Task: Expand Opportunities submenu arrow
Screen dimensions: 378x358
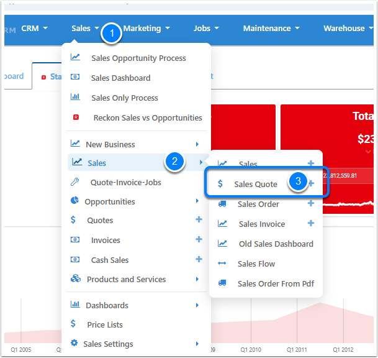Action: point(197,201)
